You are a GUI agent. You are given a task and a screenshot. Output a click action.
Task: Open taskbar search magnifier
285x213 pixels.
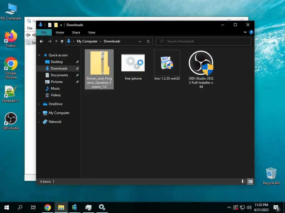[20, 207]
